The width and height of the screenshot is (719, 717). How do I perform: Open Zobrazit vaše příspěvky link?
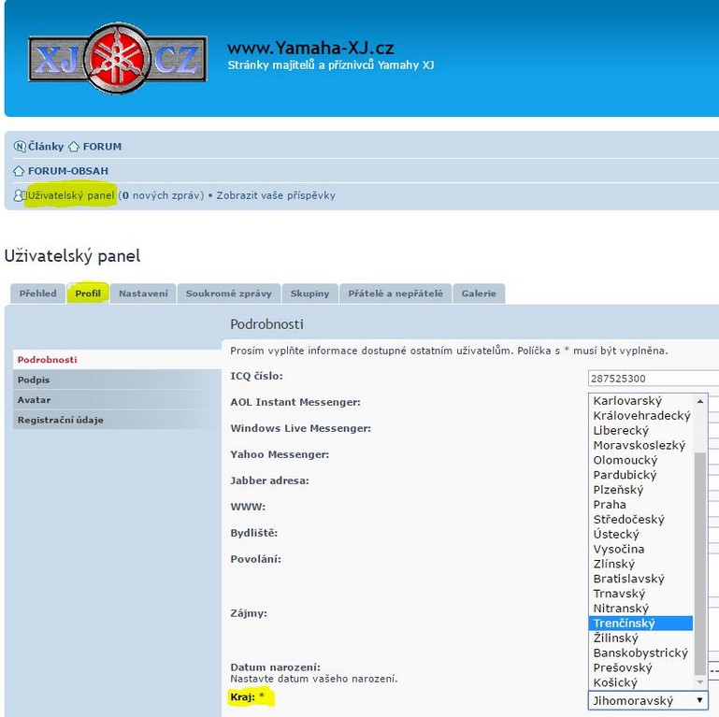coord(276,195)
